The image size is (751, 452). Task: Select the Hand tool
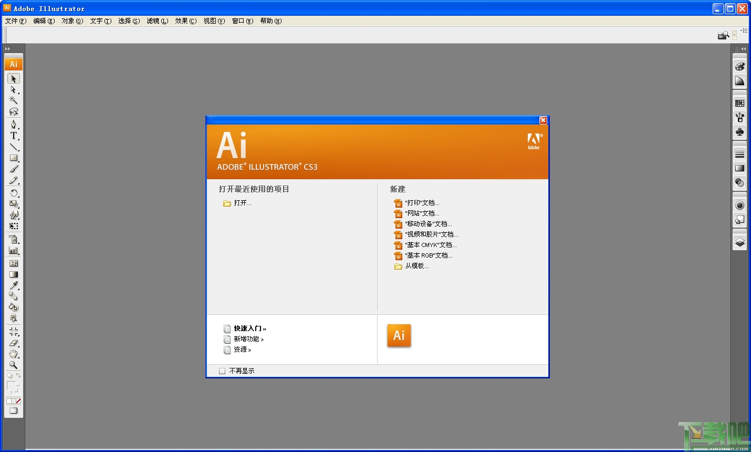(14, 354)
